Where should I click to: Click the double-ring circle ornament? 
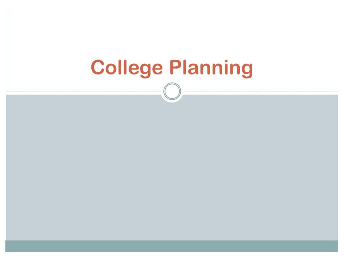coord(172,91)
